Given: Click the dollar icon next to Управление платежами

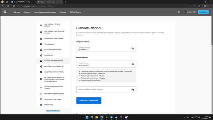Looking at the screenshot, I should [41, 39].
